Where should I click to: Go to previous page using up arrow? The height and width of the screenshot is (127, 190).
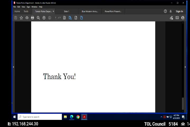pos(44,18)
